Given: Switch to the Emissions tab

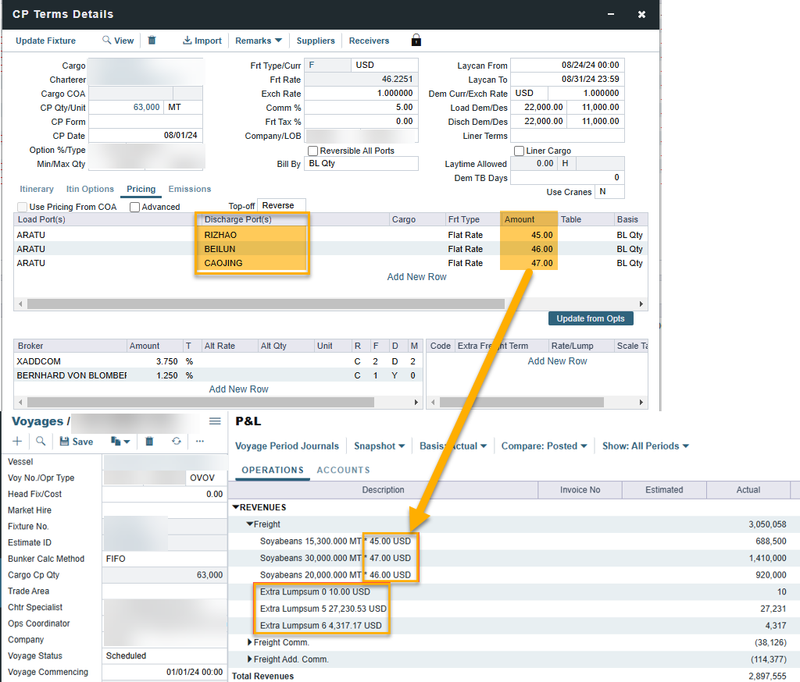Looking at the screenshot, I should [x=190, y=189].
